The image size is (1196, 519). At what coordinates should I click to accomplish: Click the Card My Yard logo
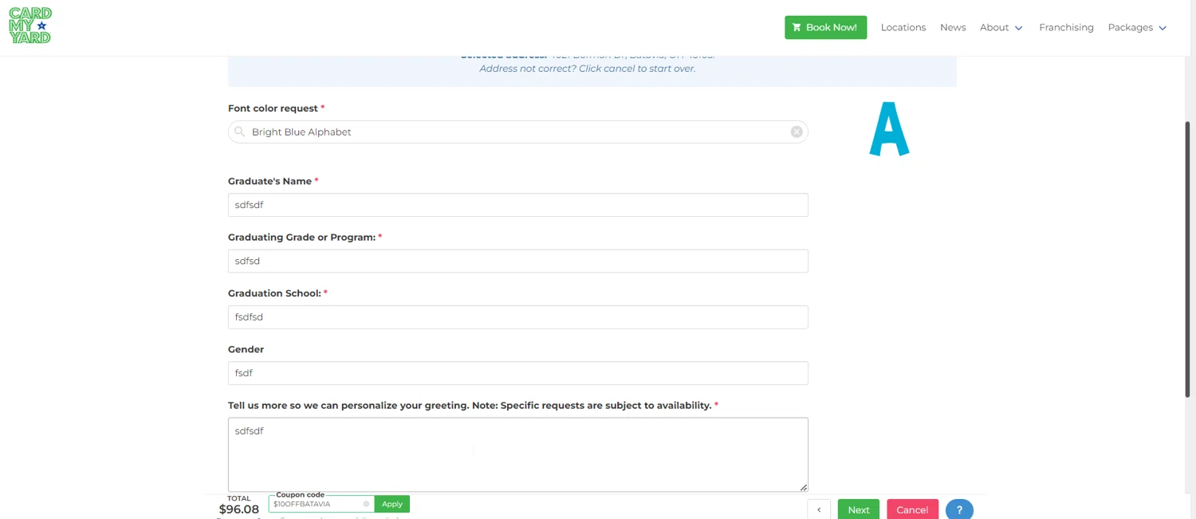point(30,26)
